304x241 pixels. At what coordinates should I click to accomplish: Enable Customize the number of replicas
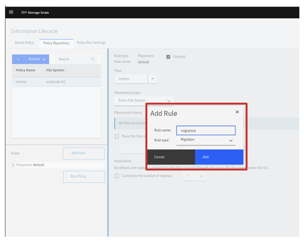point(117,176)
